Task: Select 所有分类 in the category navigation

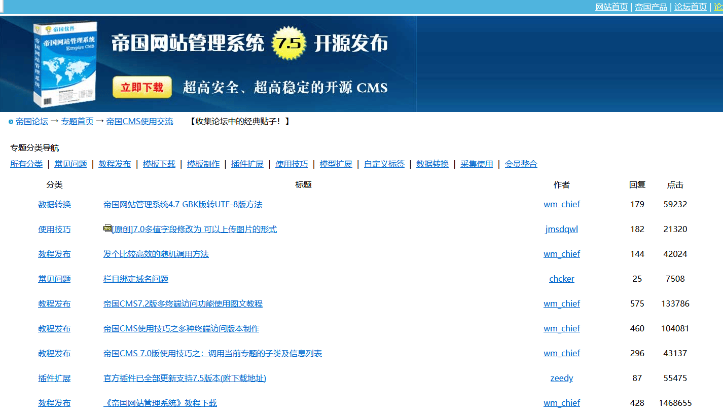Action: tap(26, 164)
